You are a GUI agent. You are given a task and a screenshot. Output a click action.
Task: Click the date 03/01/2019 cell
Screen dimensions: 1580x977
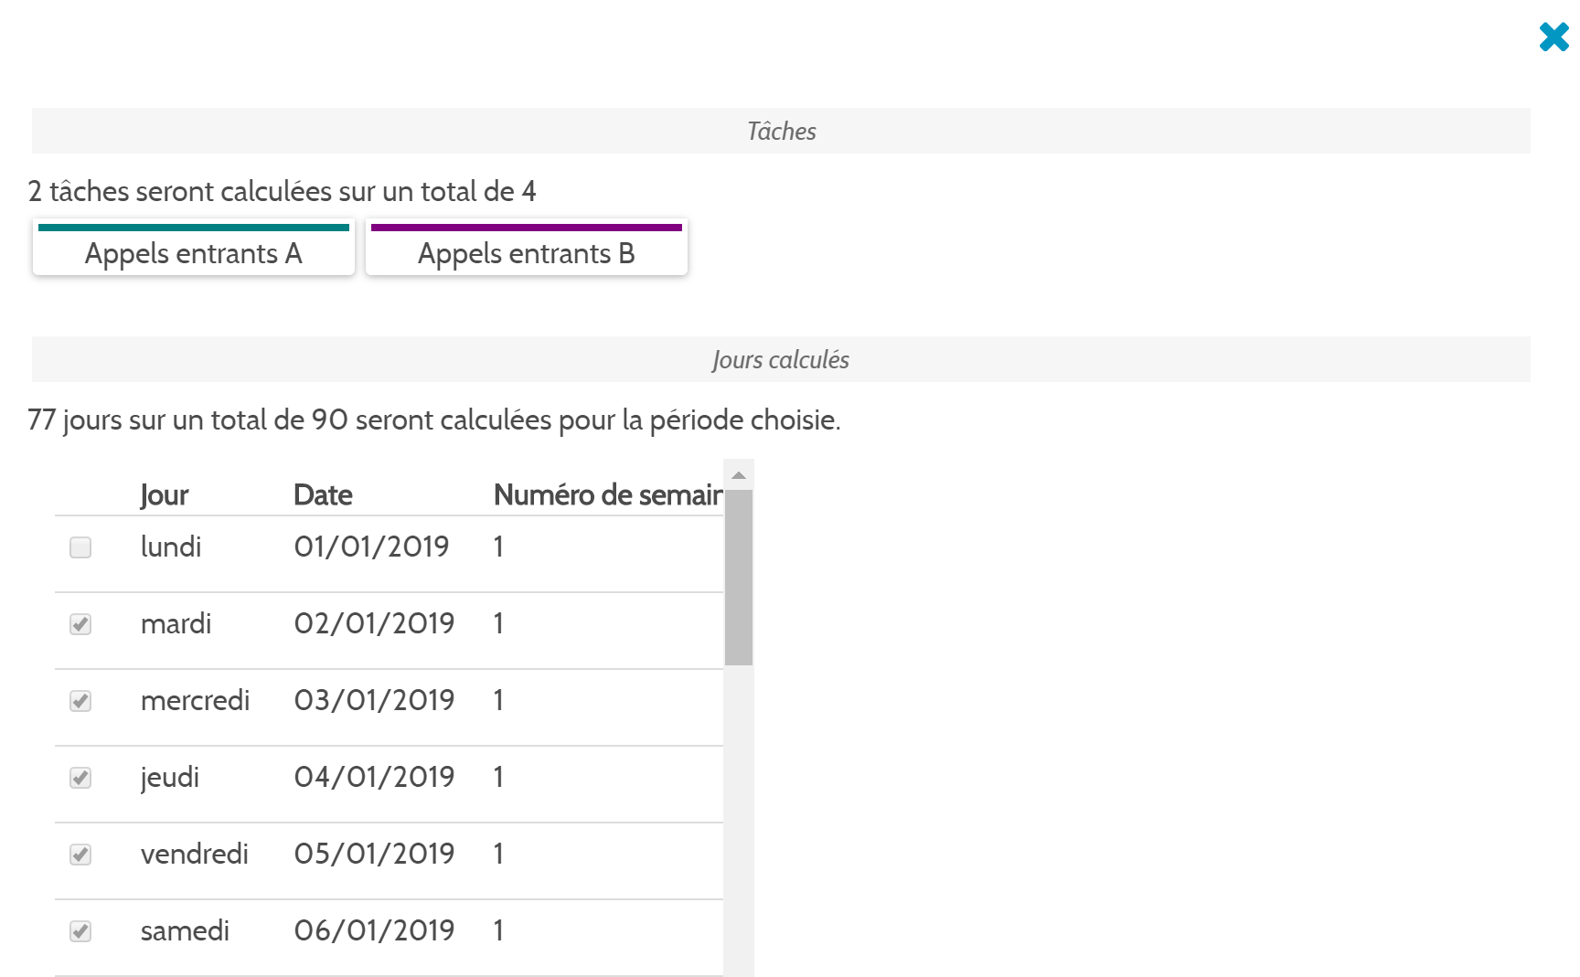tap(374, 700)
